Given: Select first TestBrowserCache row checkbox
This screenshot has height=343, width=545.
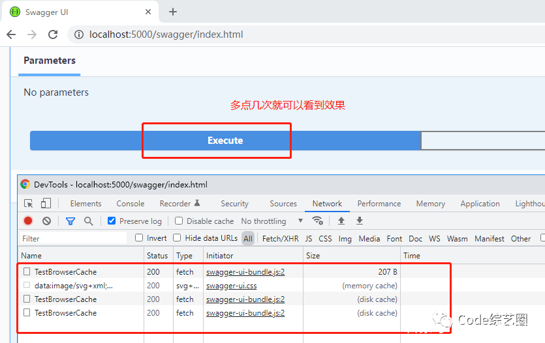Looking at the screenshot, I should tap(27, 271).
